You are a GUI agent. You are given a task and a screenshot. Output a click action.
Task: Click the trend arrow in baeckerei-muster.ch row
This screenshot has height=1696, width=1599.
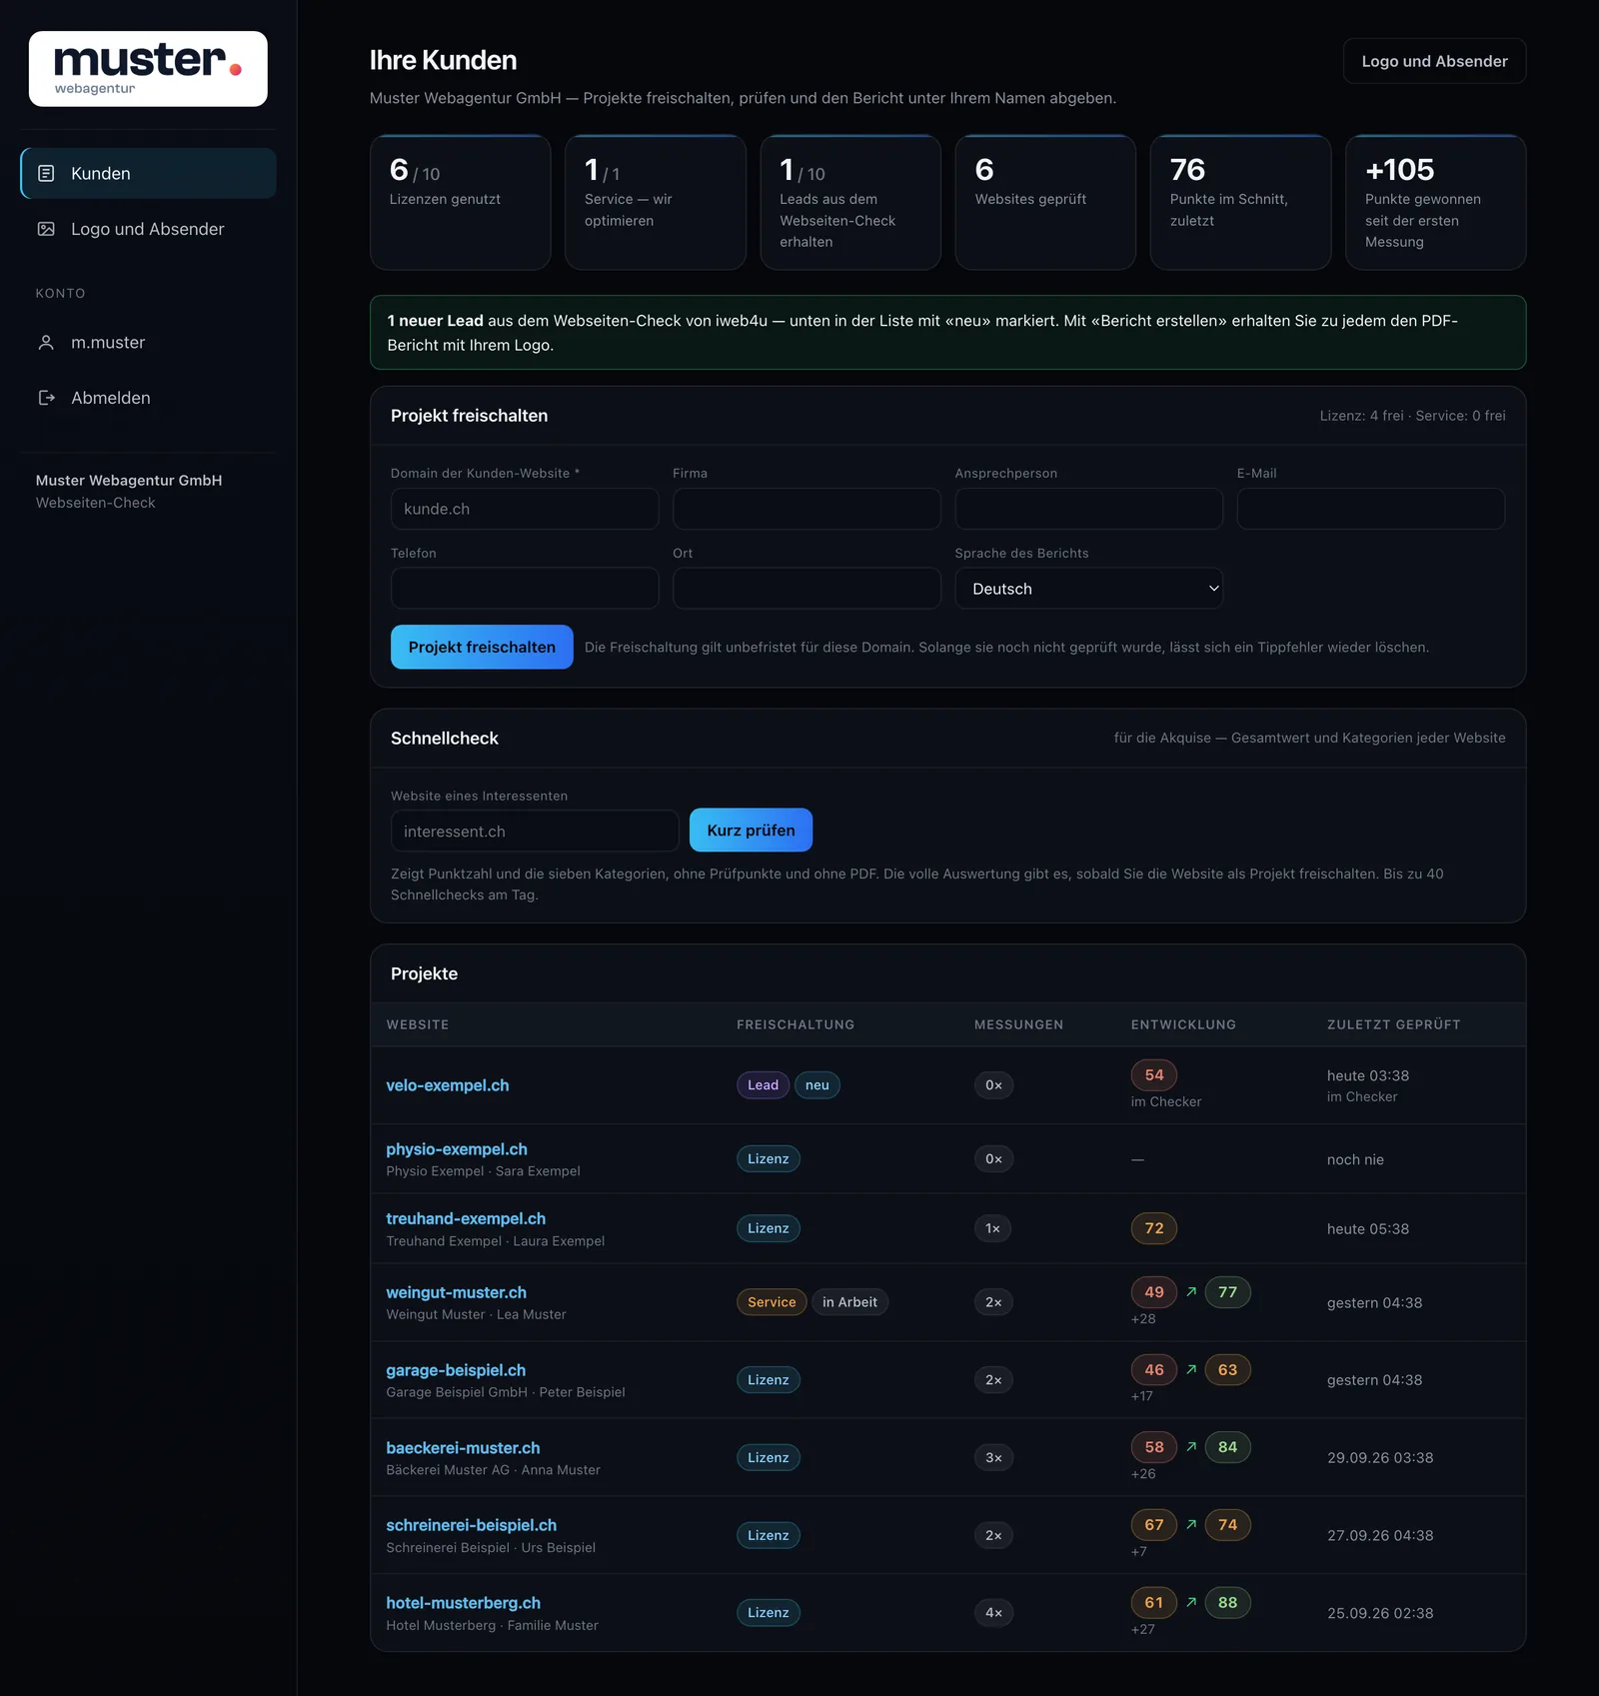pyautogui.click(x=1191, y=1447)
